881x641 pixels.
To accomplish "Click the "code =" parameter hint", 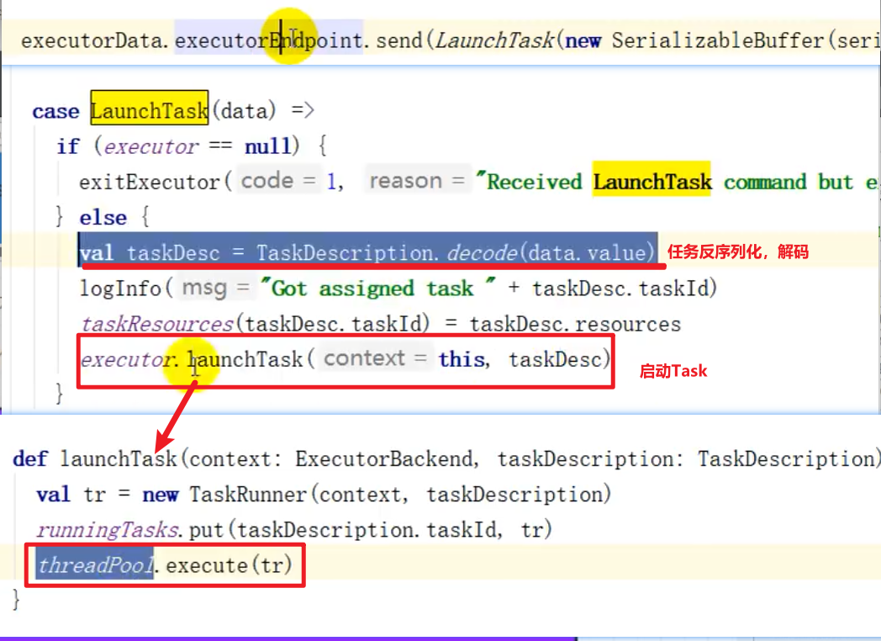I will click(x=278, y=181).
